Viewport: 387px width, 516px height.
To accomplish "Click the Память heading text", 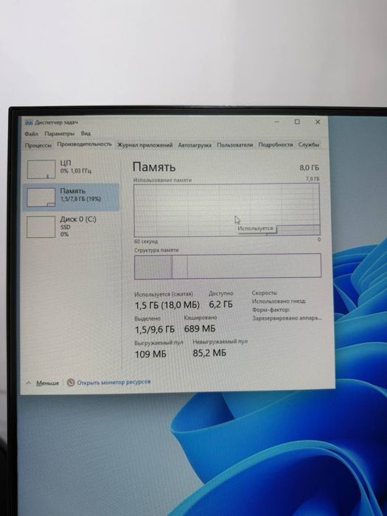I will tap(154, 167).
